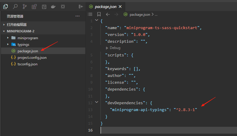Place cursor on empty line 16
This screenshot has width=237, height=136.
168,130
